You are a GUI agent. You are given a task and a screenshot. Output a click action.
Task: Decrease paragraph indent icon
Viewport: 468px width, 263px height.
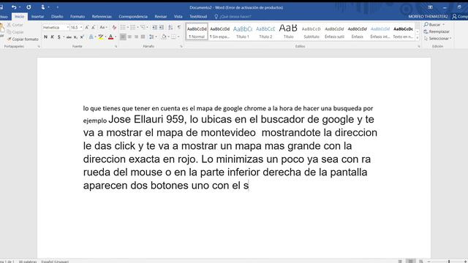154,28
